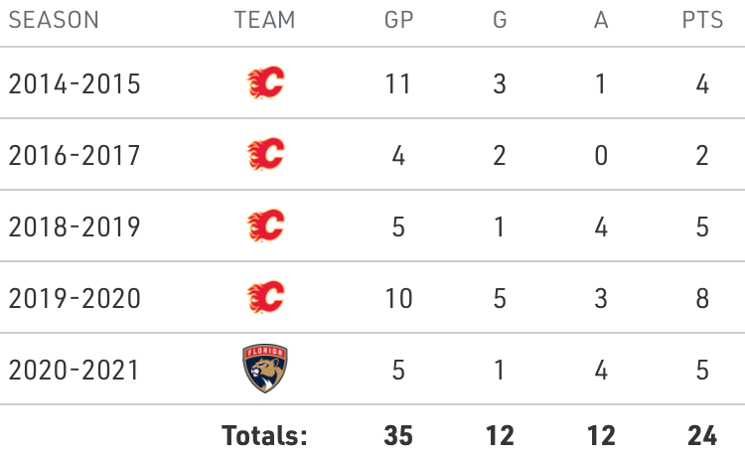Click the 8 points value for 2019-2020
This screenshot has height=457, width=745.
(702, 298)
